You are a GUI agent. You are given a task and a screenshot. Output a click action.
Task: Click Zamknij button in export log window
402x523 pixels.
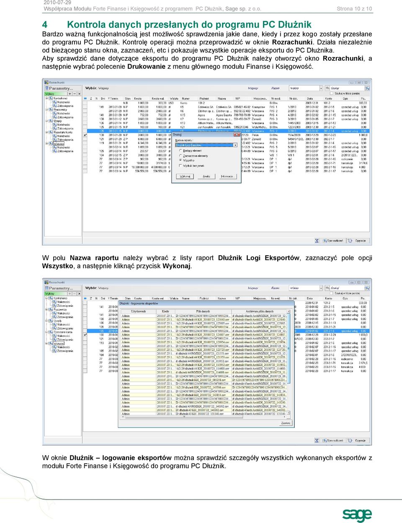click(x=286, y=423)
